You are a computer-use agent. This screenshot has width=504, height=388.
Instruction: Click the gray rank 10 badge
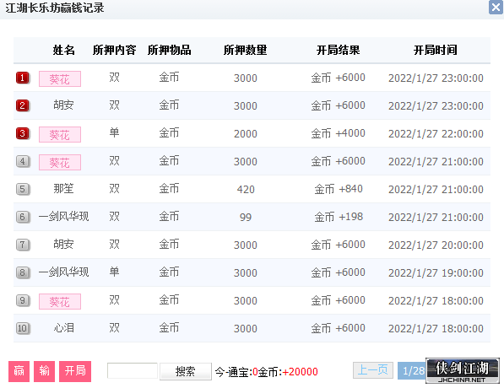coord(23,328)
